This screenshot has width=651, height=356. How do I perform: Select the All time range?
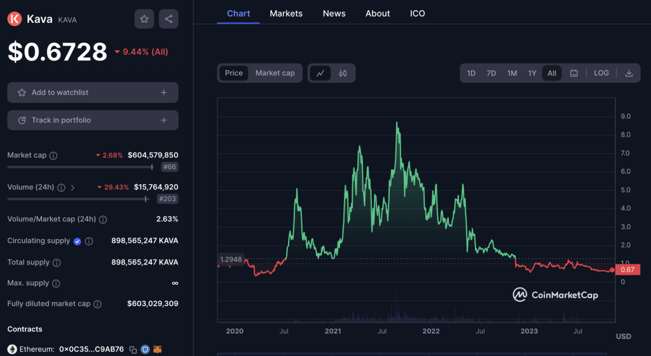tap(552, 73)
